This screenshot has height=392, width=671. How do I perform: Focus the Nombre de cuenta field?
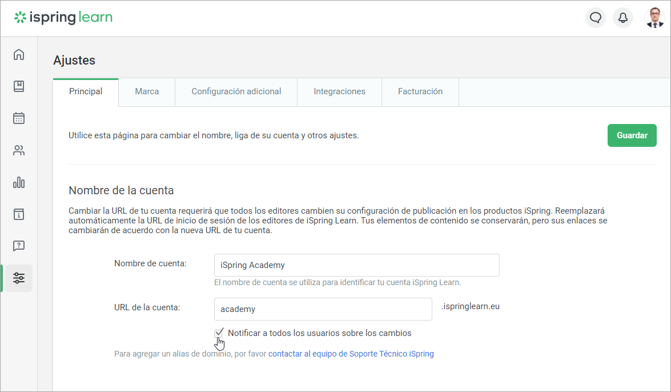click(x=356, y=265)
